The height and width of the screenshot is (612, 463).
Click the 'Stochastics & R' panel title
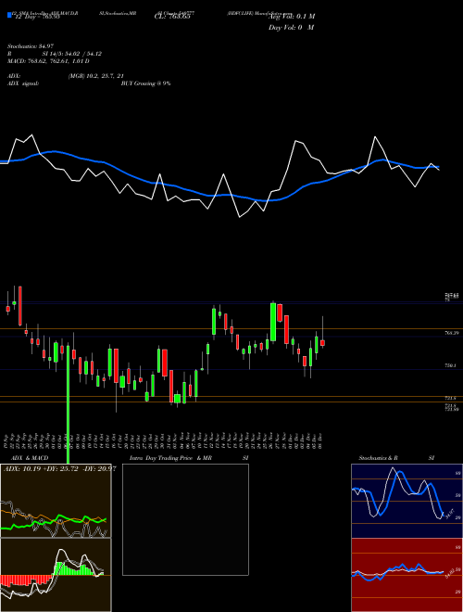click(x=379, y=458)
